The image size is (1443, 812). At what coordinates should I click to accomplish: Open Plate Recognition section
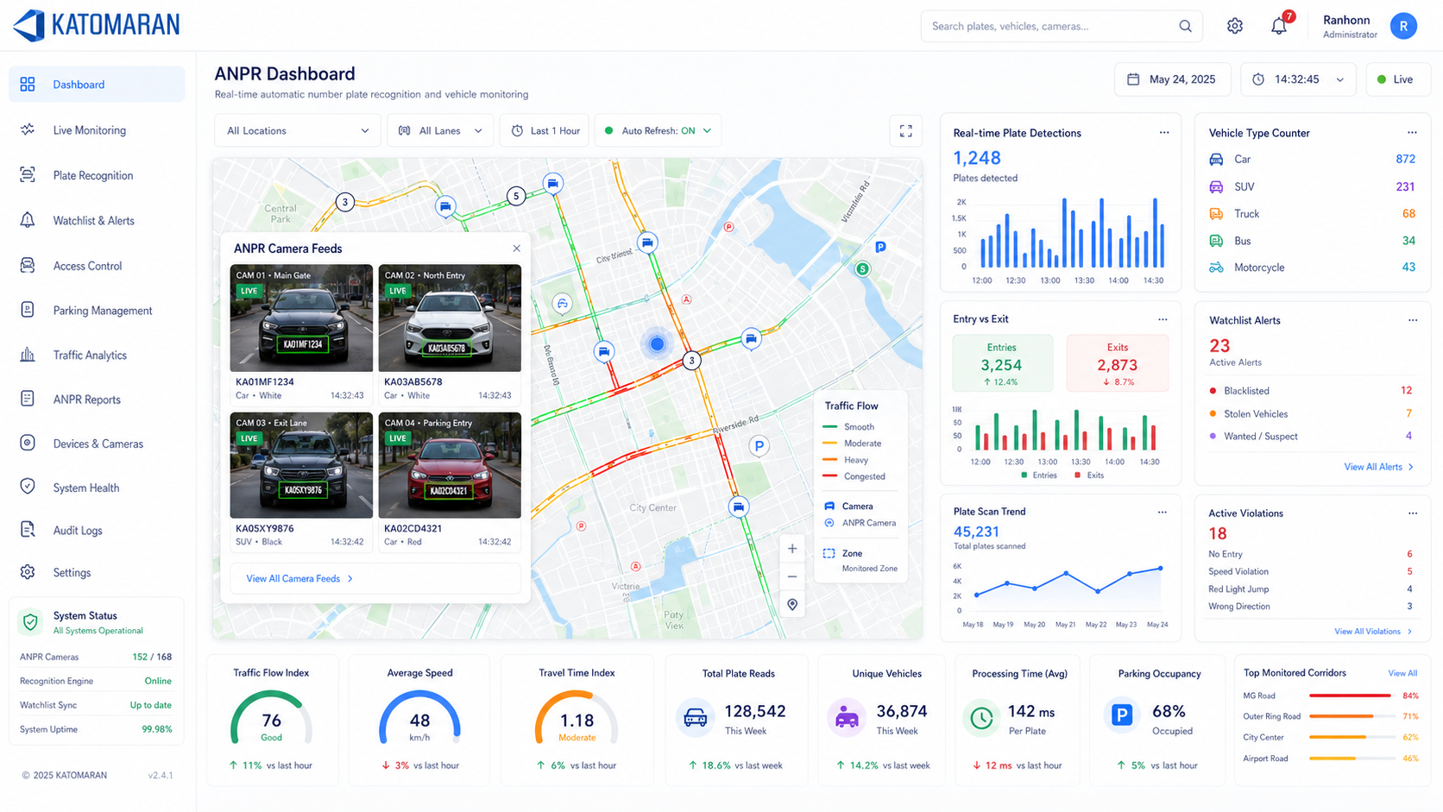[x=97, y=175]
